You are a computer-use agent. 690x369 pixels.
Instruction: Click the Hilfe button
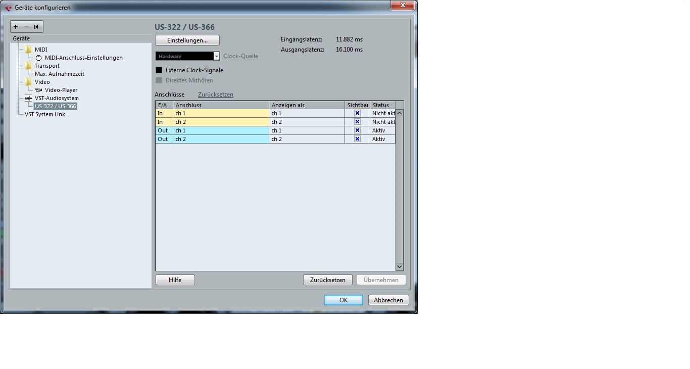tap(175, 280)
